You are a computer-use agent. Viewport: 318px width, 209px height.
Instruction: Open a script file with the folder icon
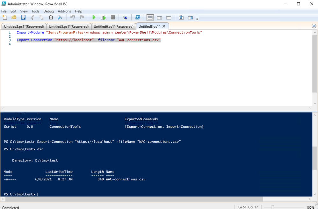coord(14,18)
